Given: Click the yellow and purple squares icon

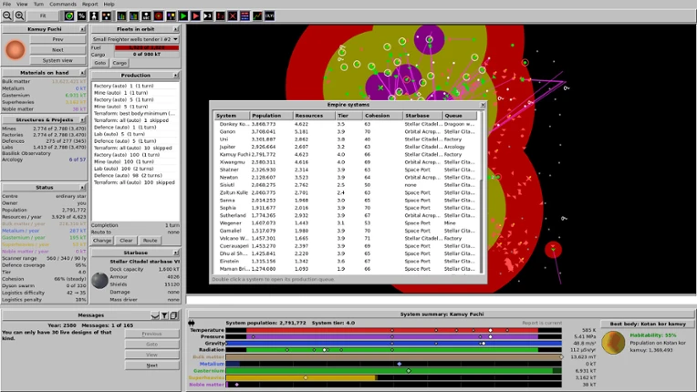Looking at the screenshot, I should pyautogui.click(x=172, y=16).
